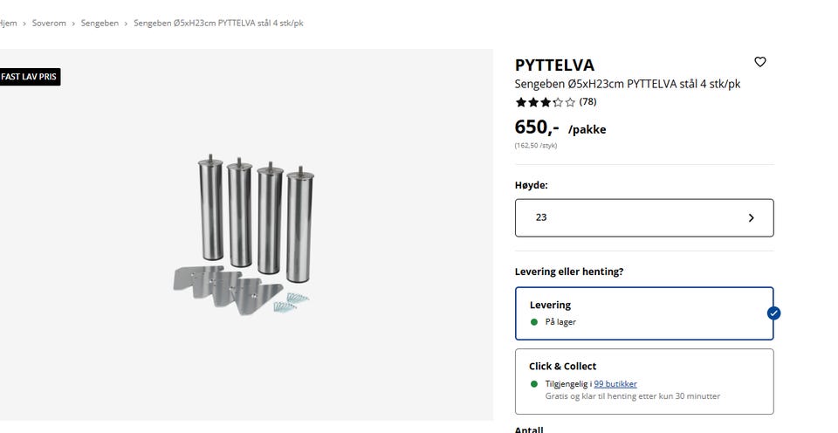
Task: Click the green På lager status dot
Action: [534, 322]
